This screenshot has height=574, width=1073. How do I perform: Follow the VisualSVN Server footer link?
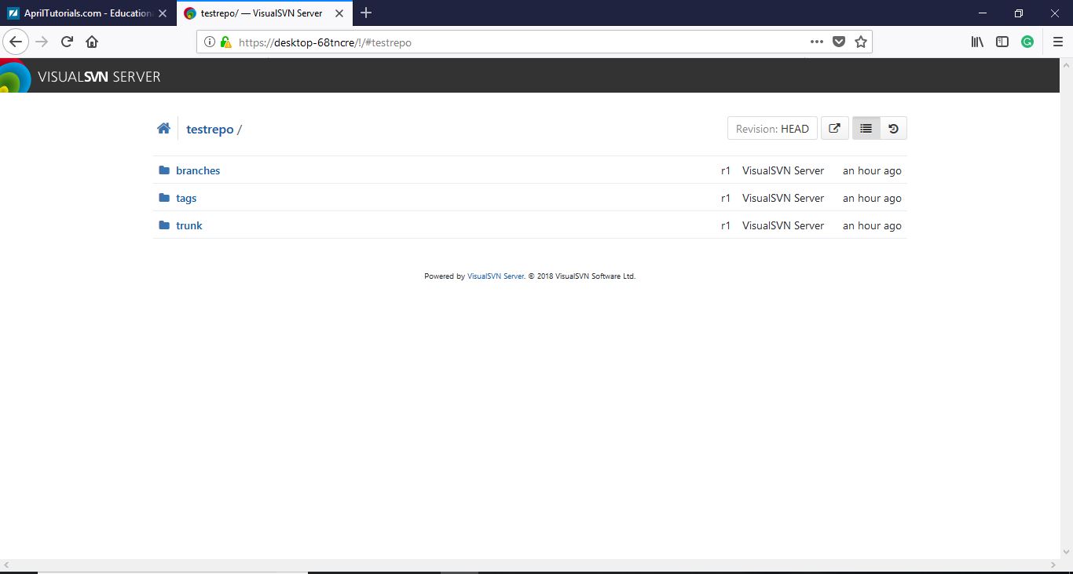tap(495, 276)
